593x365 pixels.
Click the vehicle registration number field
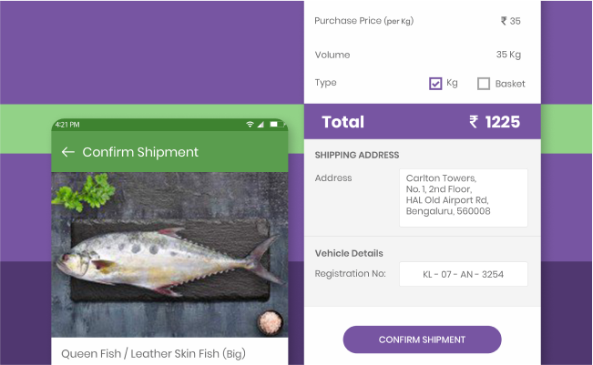[x=464, y=274]
